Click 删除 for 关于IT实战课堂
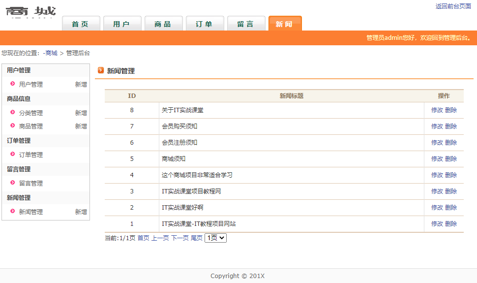477x283 pixels. tap(451, 110)
